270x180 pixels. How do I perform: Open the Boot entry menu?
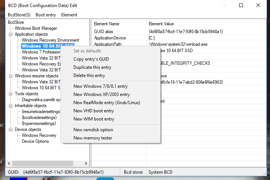click(x=46, y=15)
